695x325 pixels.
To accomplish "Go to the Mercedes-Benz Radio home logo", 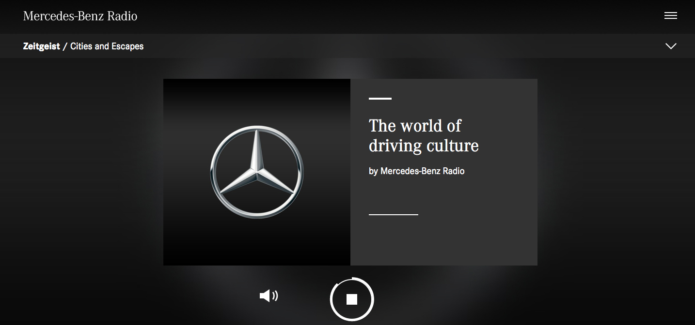I will (80, 16).
